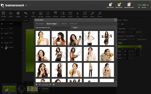Image resolution: width=151 pixels, height=94 pixels.
Task: Open the Settings gear in the toolbar
Action: [18, 13]
